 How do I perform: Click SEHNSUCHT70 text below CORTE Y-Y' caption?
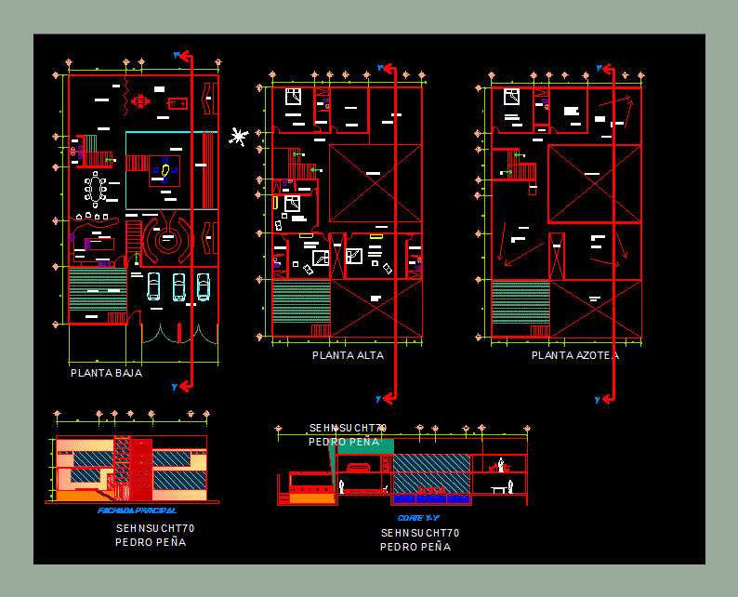coord(420,533)
